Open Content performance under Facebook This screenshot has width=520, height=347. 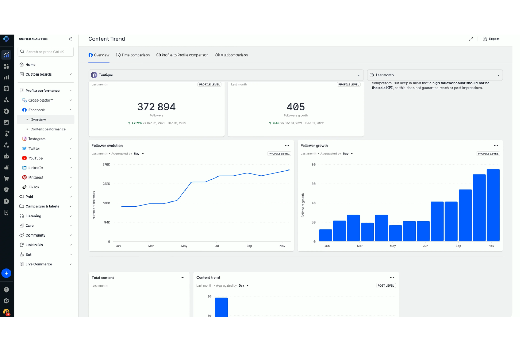point(48,129)
